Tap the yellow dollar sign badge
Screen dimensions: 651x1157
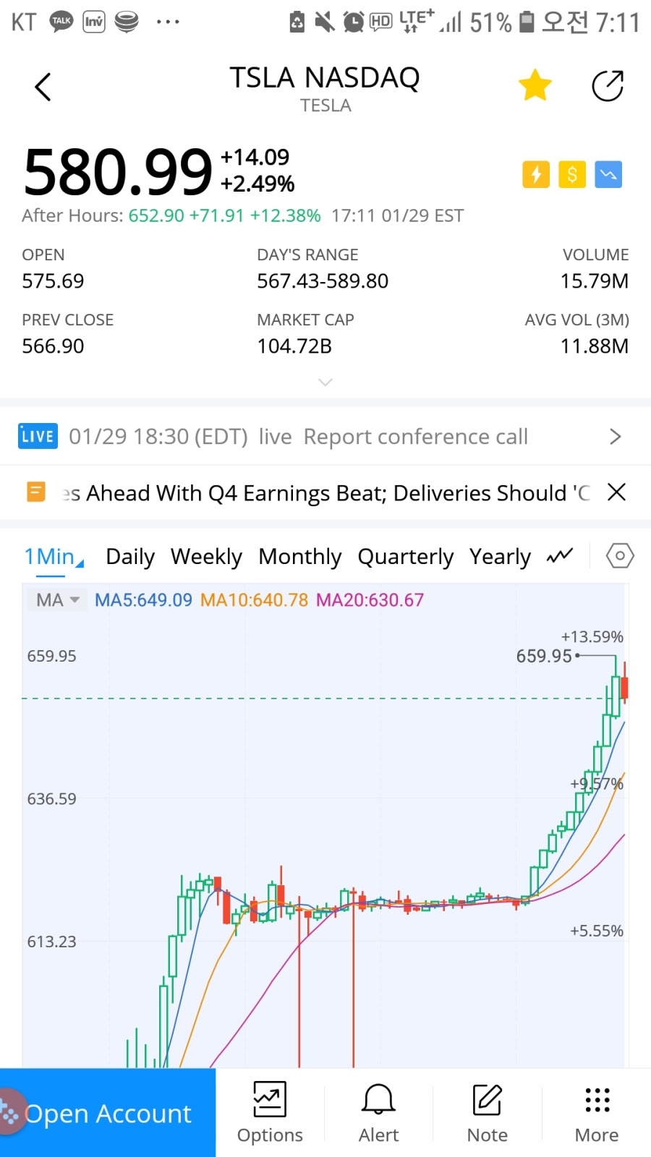[572, 174]
